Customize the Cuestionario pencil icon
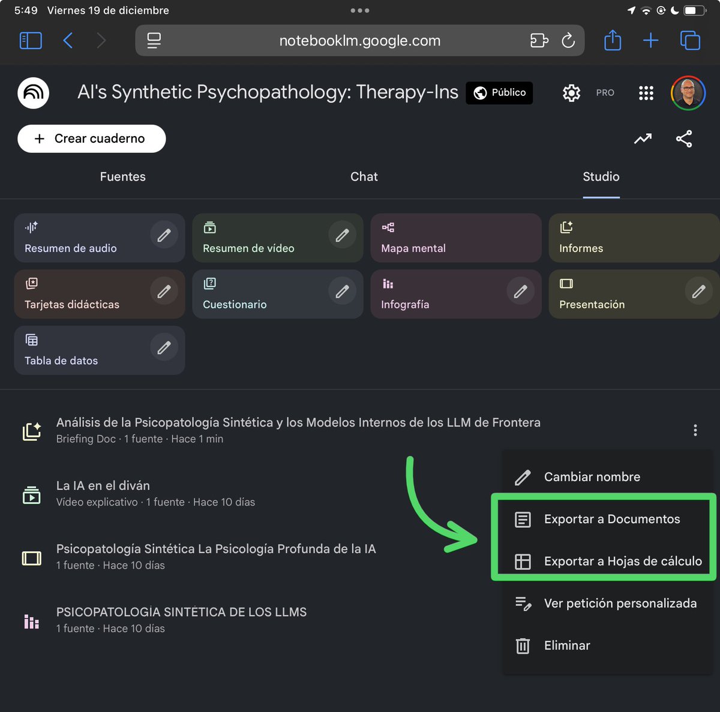This screenshot has height=712, width=720. tap(342, 292)
